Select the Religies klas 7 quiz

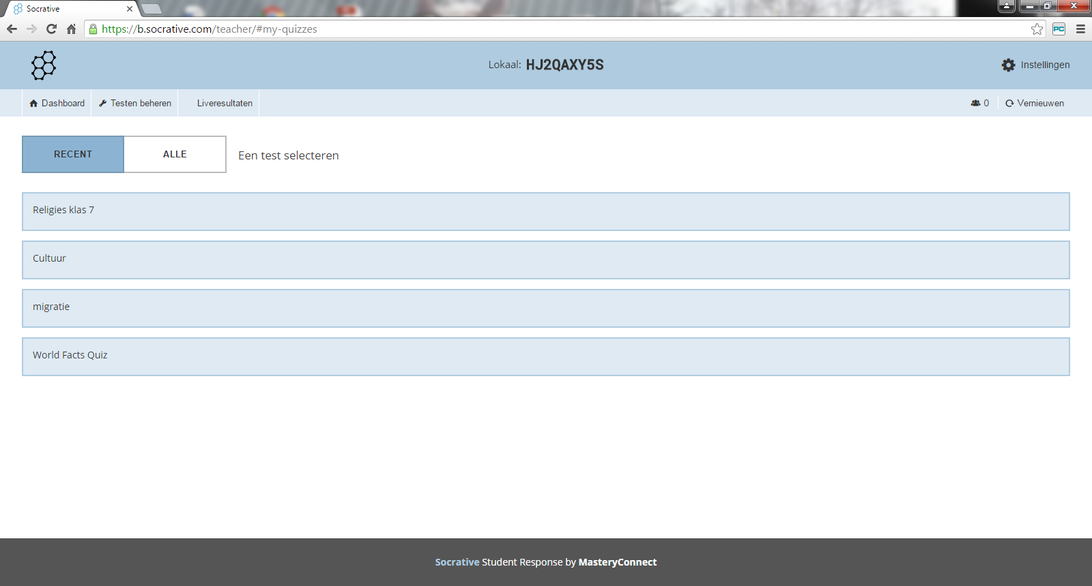(x=545, y=211)
